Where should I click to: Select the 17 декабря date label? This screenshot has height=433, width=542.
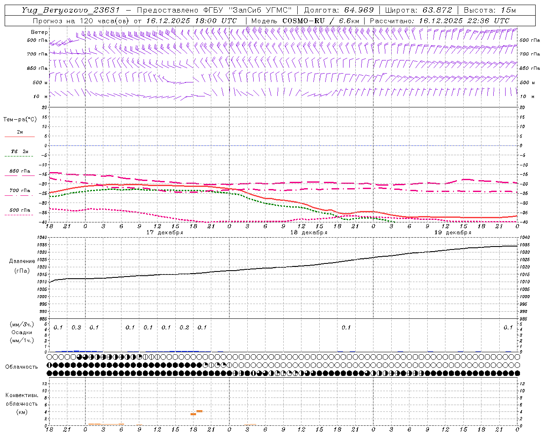point(165,233)
